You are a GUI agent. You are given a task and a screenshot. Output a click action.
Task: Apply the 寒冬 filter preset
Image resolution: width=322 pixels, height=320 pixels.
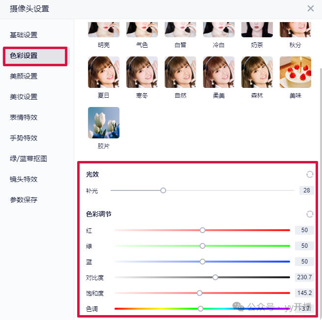pyautogui.click(x=142, y=72)
